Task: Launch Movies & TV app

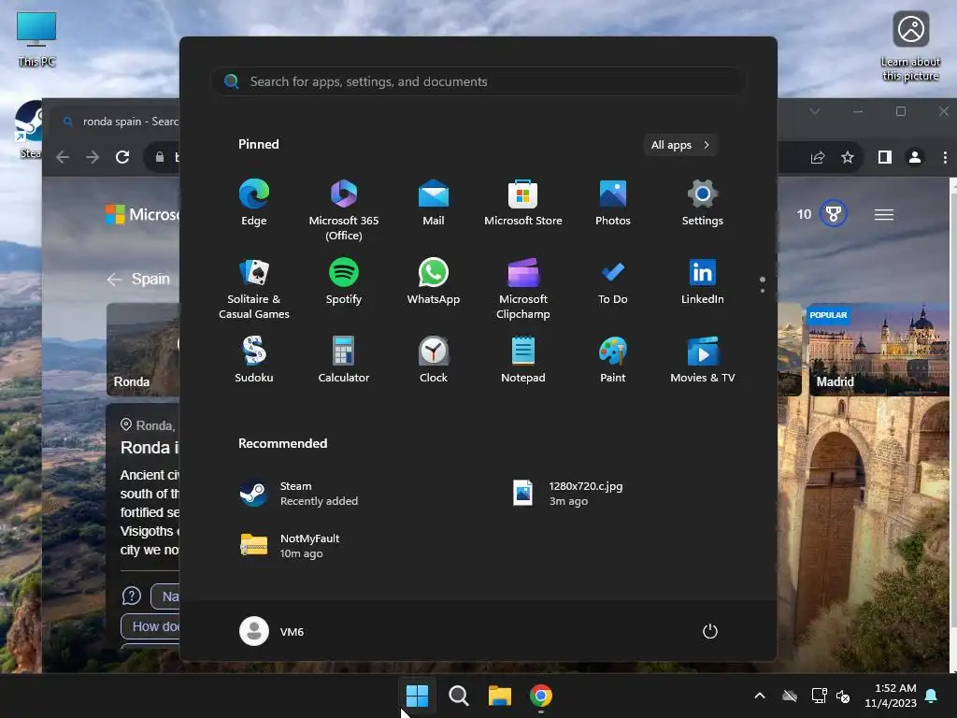Action: point(703,360)
